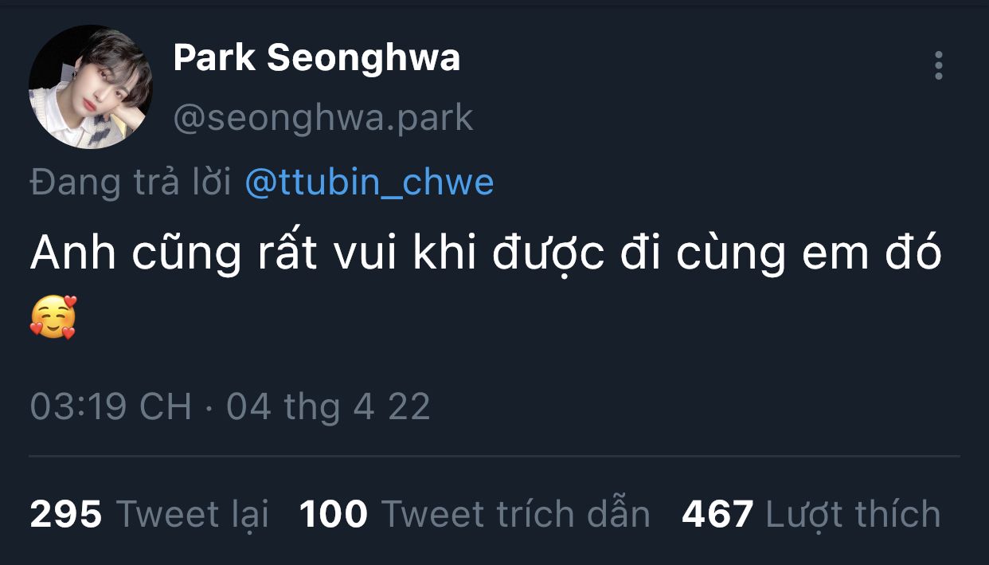This screenshot has height=565, width=989.
Task: Open the "Lượt thích" likes list
Action: (853, 514)
